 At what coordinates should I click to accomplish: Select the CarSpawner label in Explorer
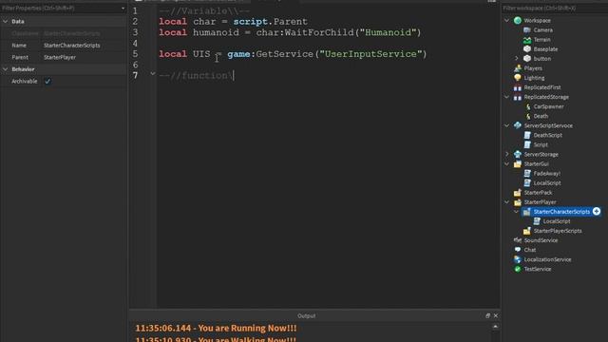(x=548, y=106)
